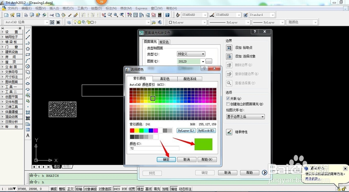Select the Spline draw tool
The width and height of the screenshot is (349, 192).
click(28, 78)
